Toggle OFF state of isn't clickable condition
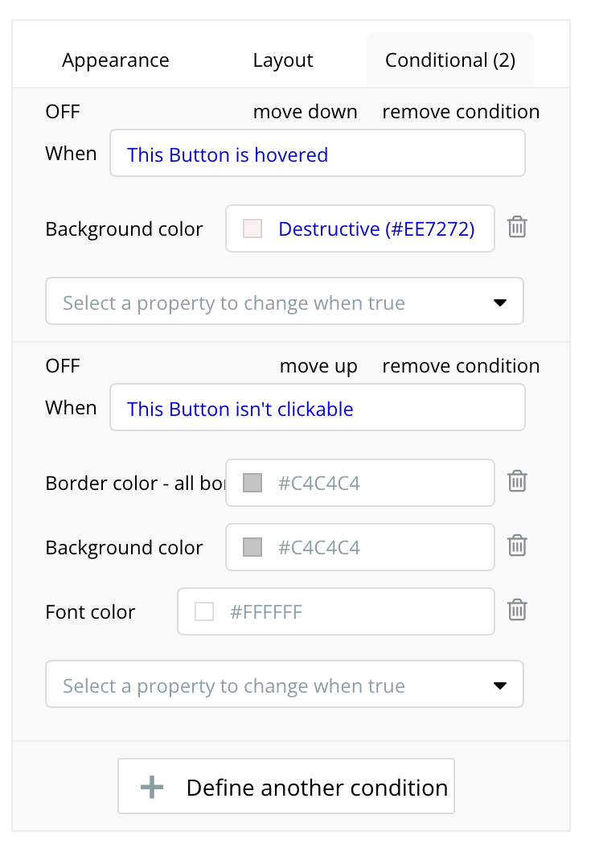This screenshot has width=595, height=848. pyautogui.click(x=63, y=366)
